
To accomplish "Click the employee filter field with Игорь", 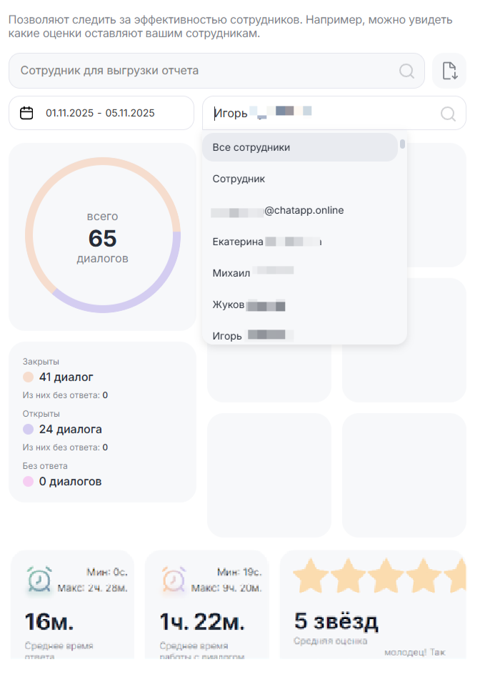I will [x=321, y=113].
